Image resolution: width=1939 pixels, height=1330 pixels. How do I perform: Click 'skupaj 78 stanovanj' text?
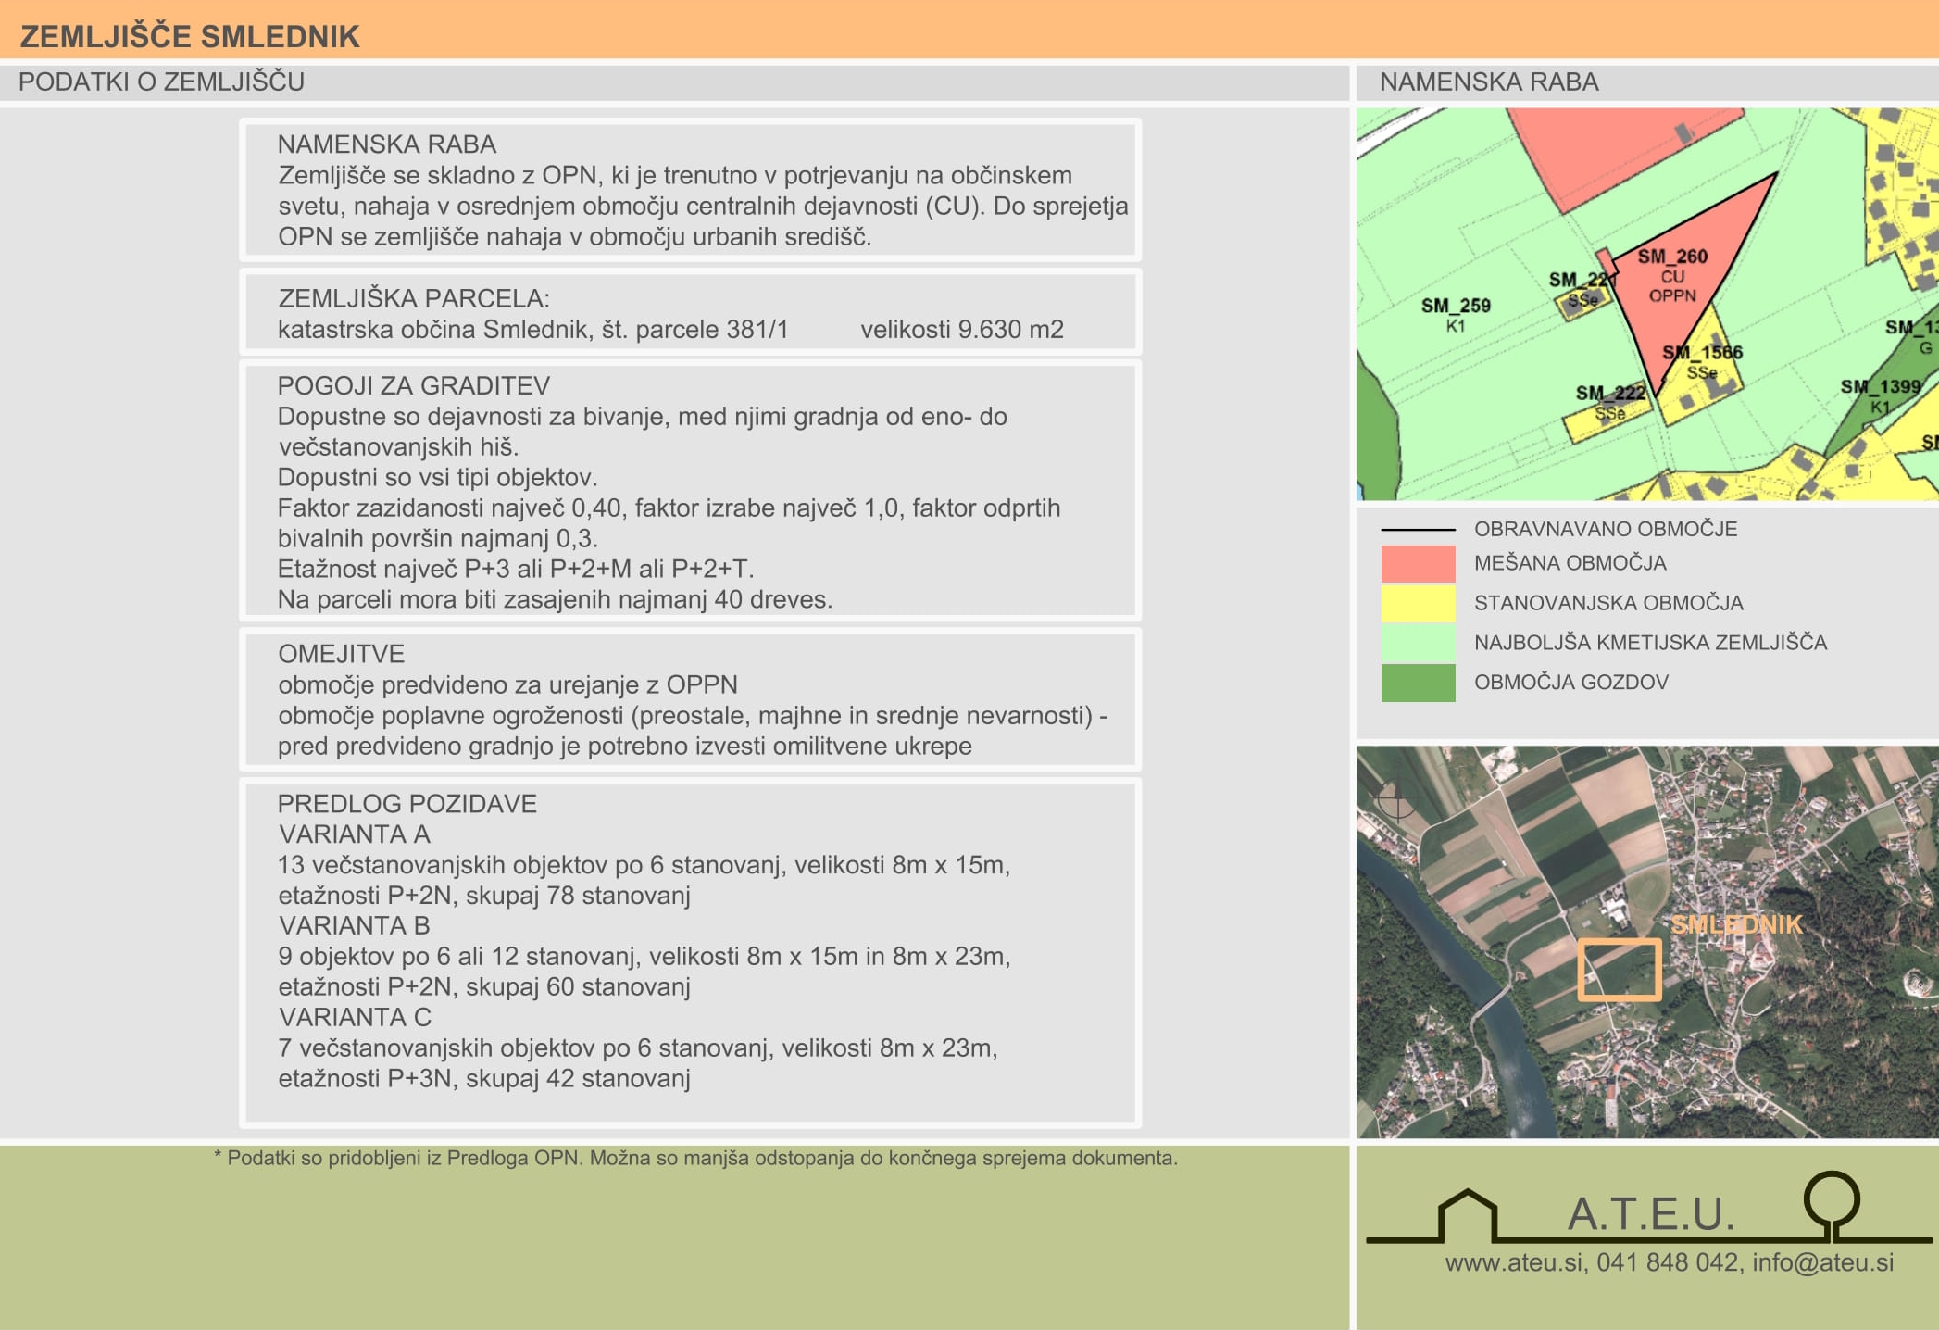pos(578,896)
